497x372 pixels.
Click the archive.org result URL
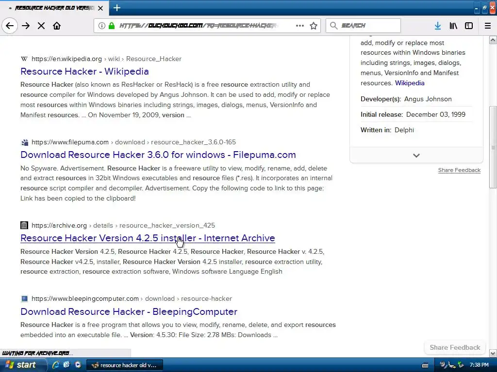(x=123, y=226)
